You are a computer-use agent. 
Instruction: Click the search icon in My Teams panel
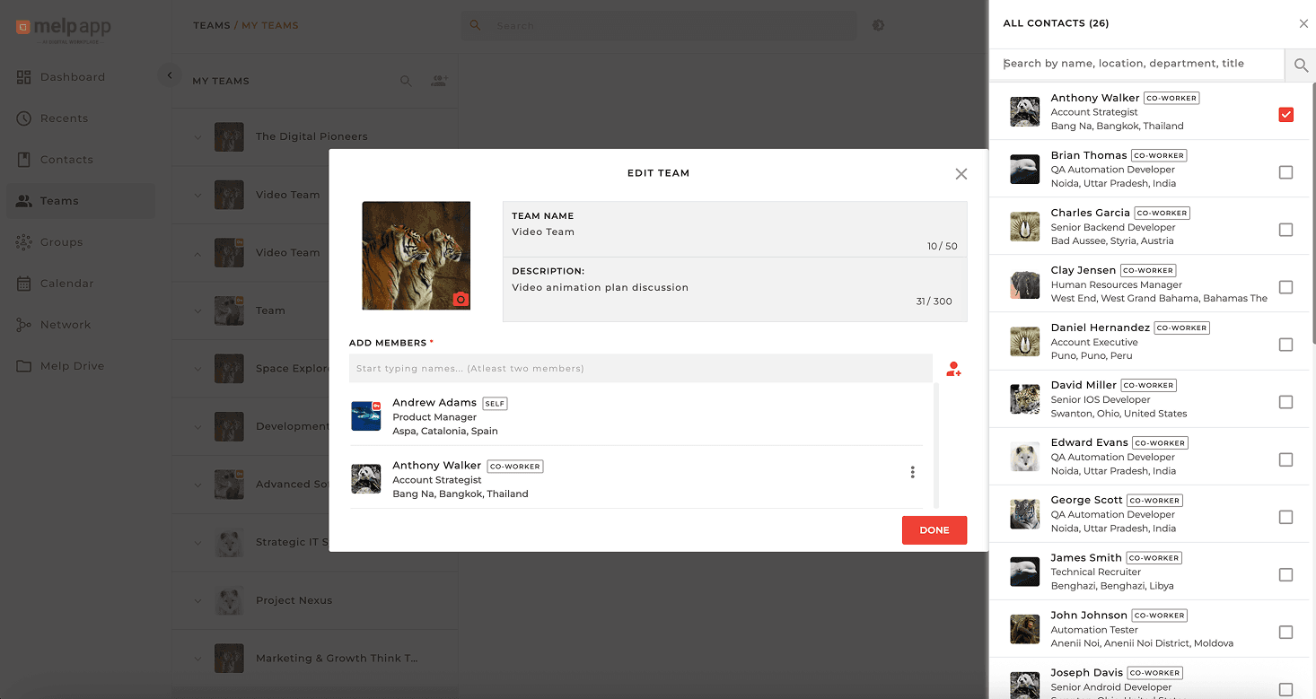coord(406,81)
